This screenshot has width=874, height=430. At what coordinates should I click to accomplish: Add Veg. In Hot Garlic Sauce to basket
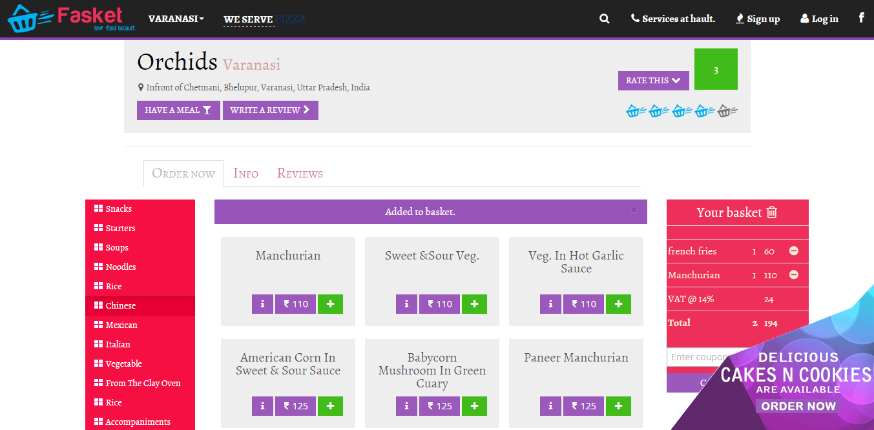pyautogui.click(x=618, y=304)
